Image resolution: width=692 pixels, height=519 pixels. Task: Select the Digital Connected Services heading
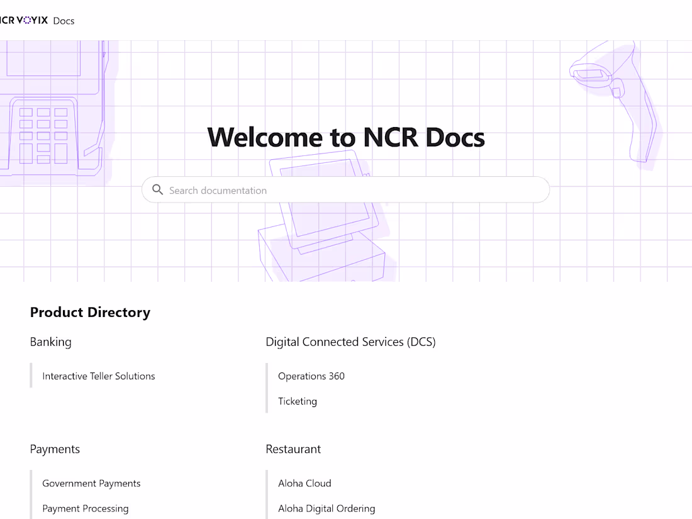click(x=350, y=342)
